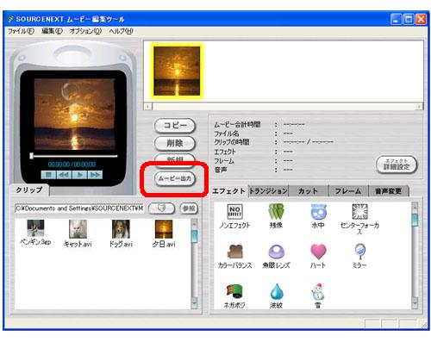
Task: Click the play button in preview player
Action: click(79, 175)
